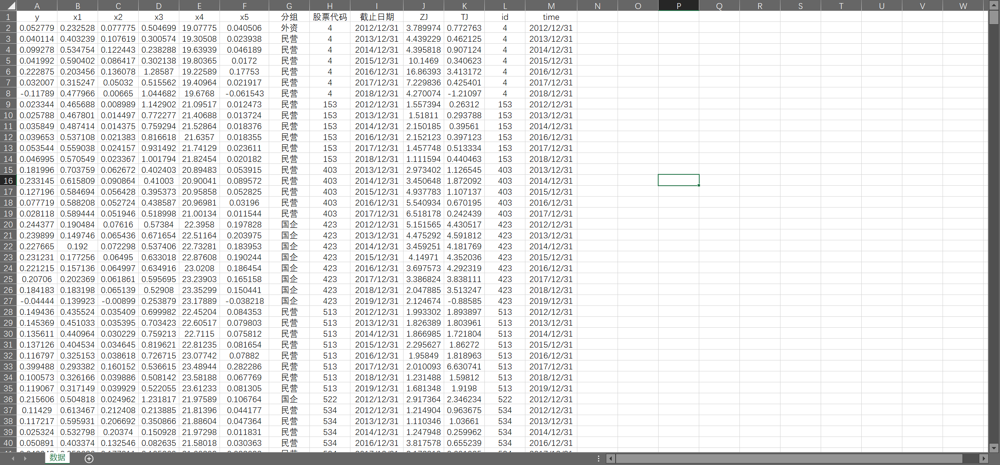Click the tab bar resize dots handle
Image resolution: width=1000 pixels, height=465 pixels.
(x=598, y=459)
